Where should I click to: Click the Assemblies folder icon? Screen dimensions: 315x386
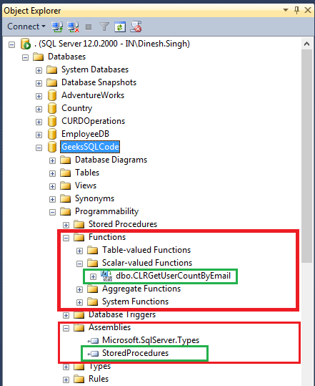[x=79, y=328]
